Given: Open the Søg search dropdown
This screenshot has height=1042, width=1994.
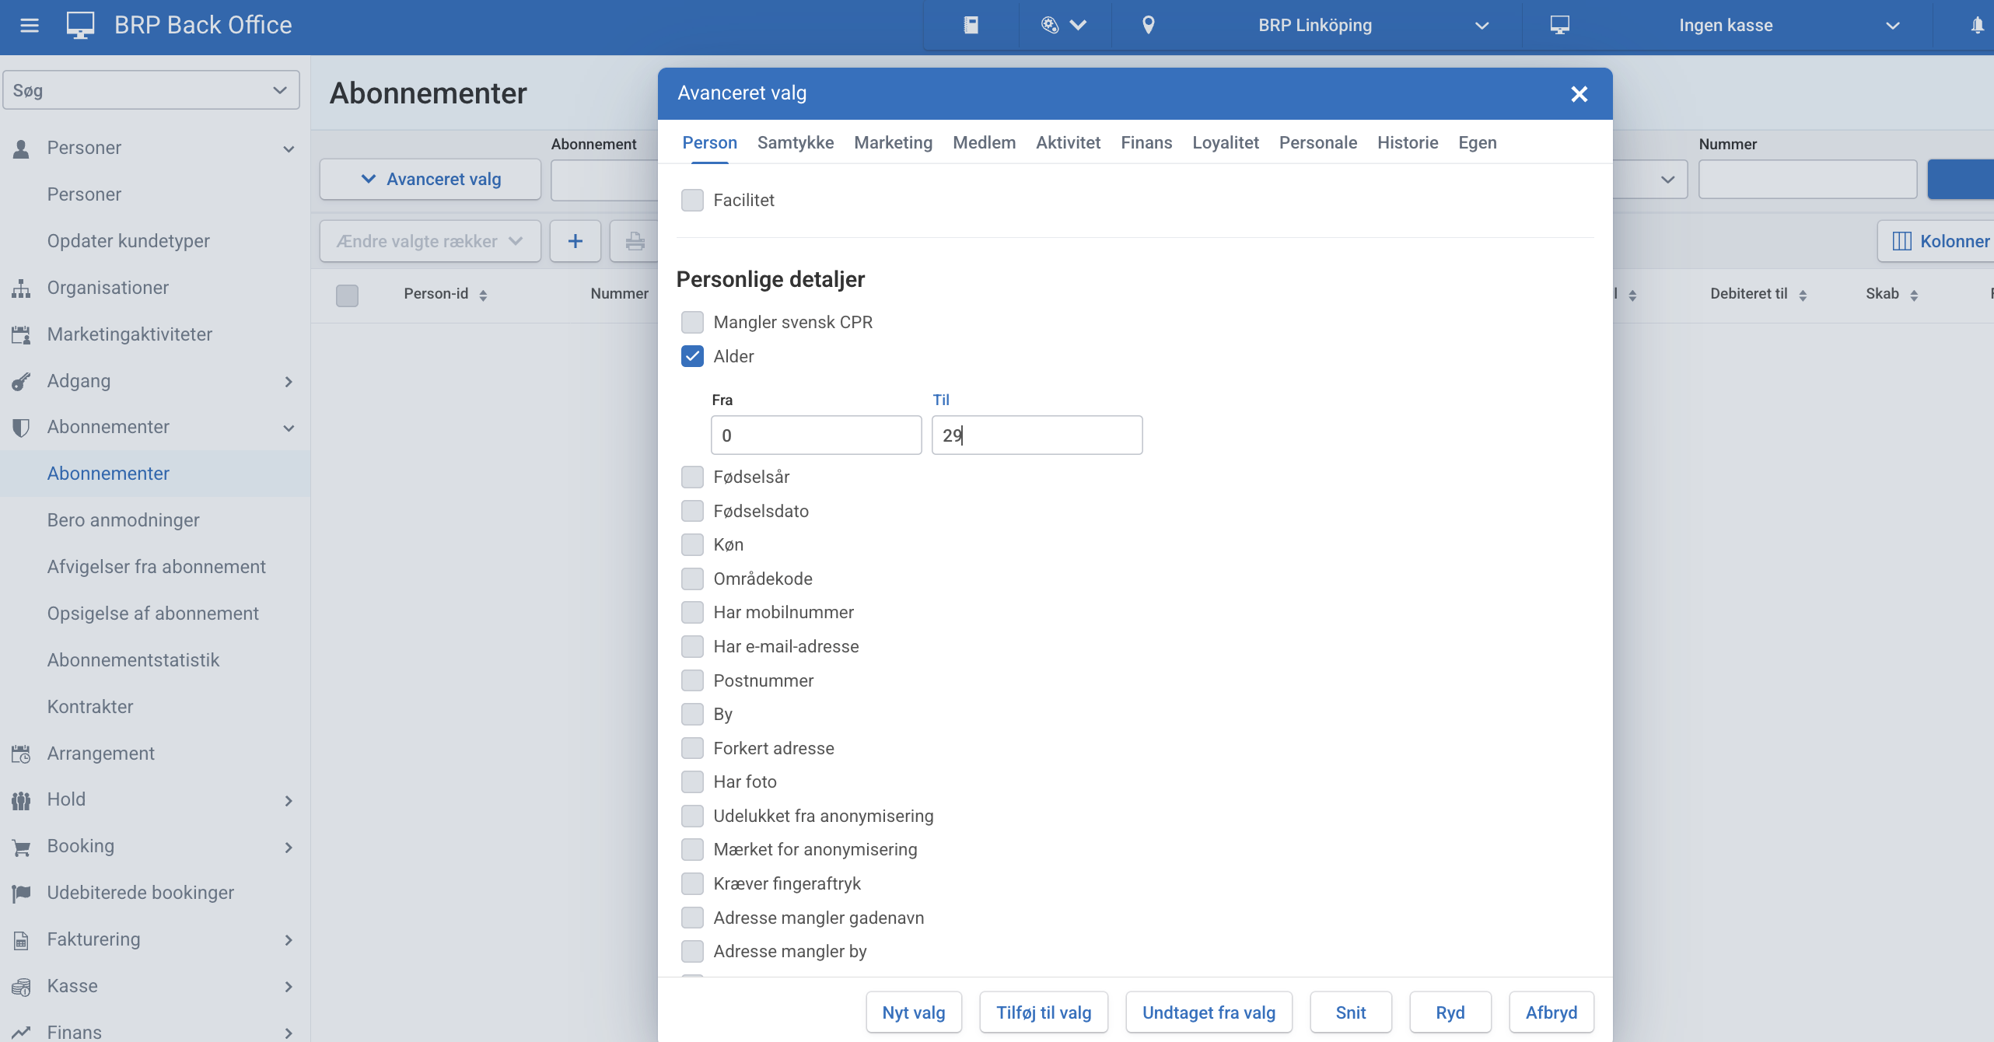Looking at the screenshot, I should click(151, 90).
